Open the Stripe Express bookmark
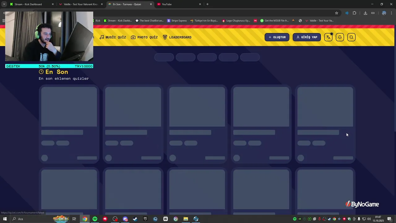This screenshot has height=223, width=396. point(177,21)
